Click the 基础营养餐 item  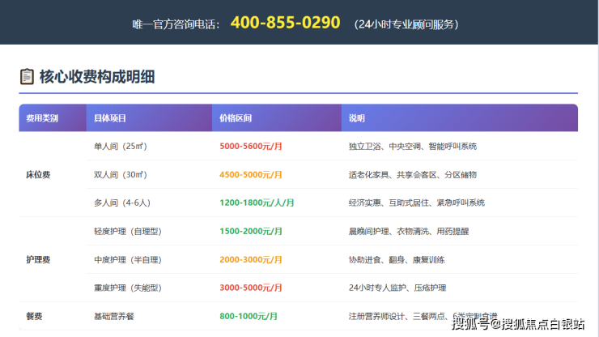pos(114,316)
